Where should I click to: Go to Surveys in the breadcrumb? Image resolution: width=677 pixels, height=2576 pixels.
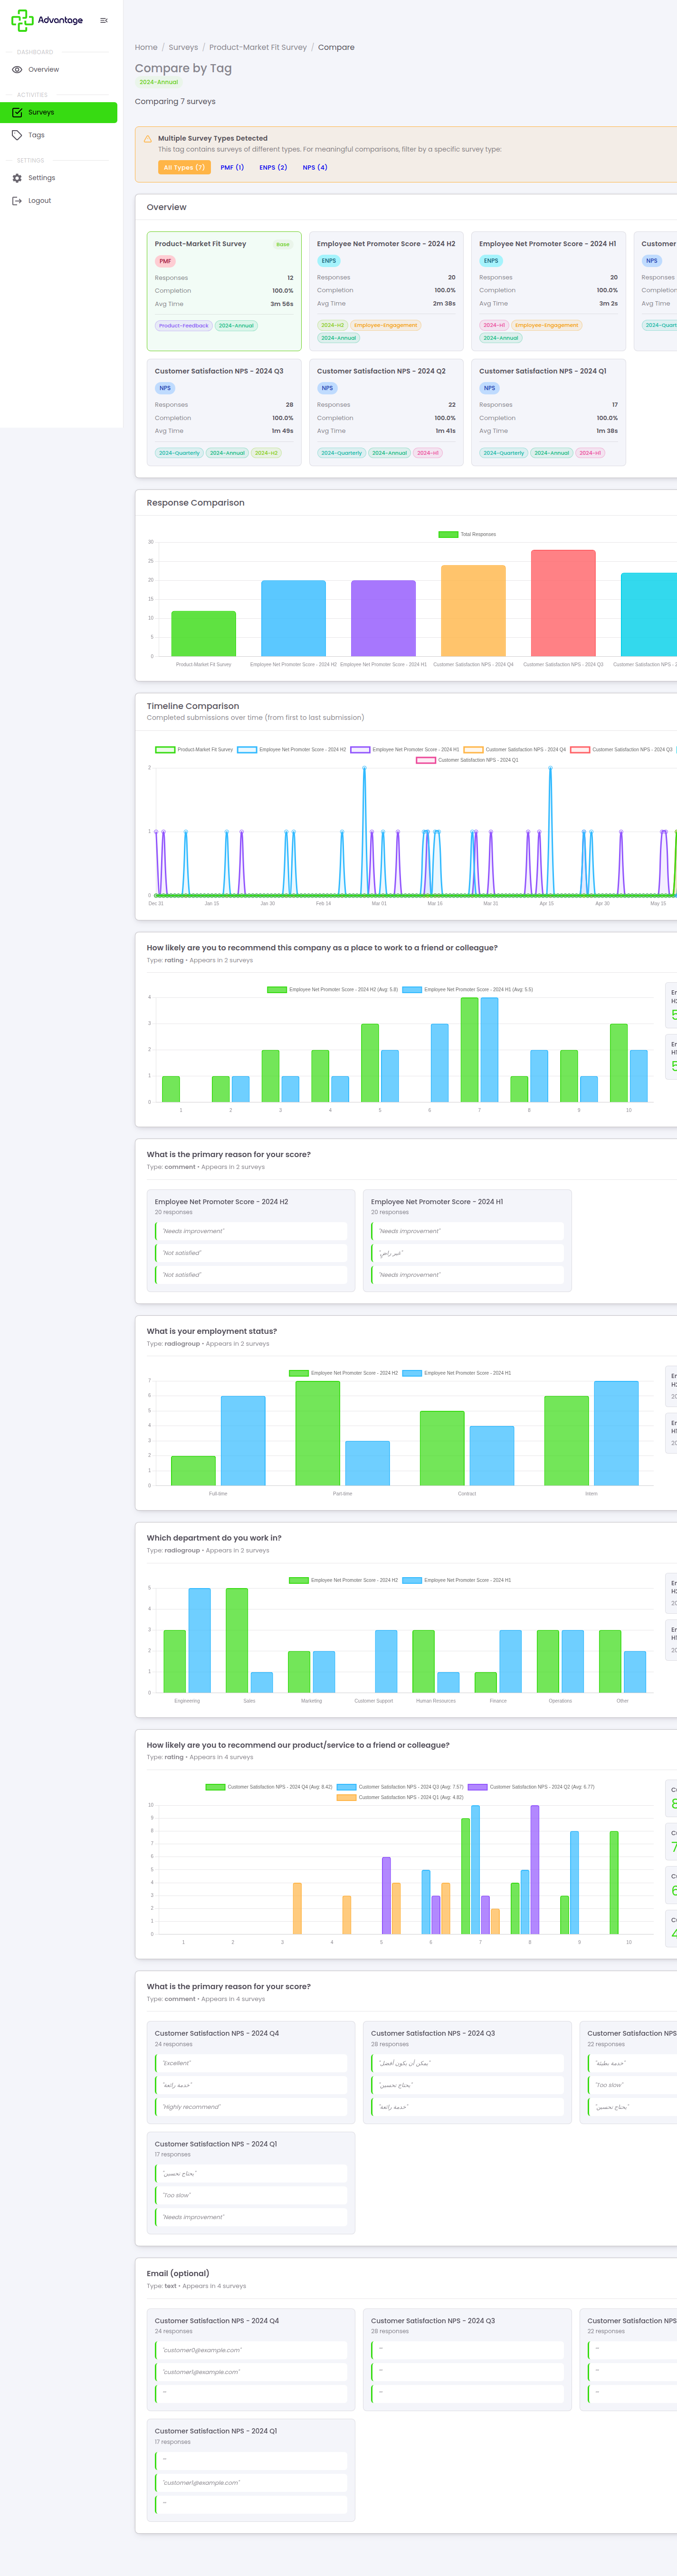coord(183,47)
